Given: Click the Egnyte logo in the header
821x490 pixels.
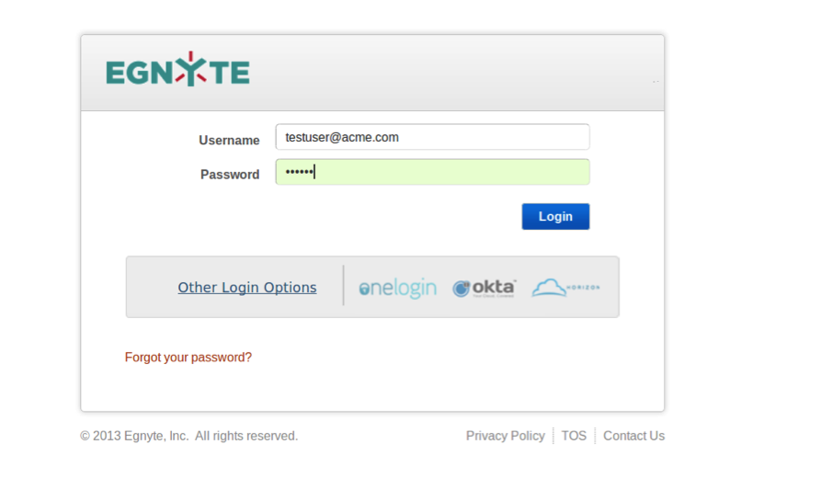Looking at the screenshot, I should (177, 71).
